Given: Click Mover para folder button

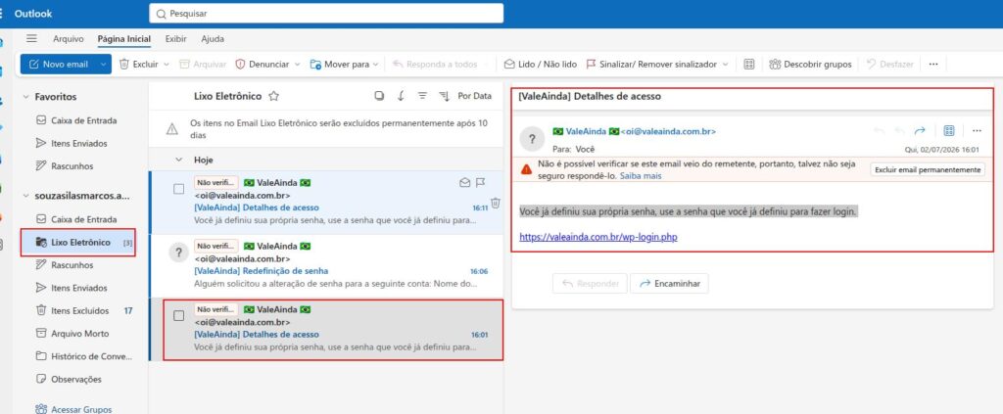Looking at the screenshot, I should (340, 64).
